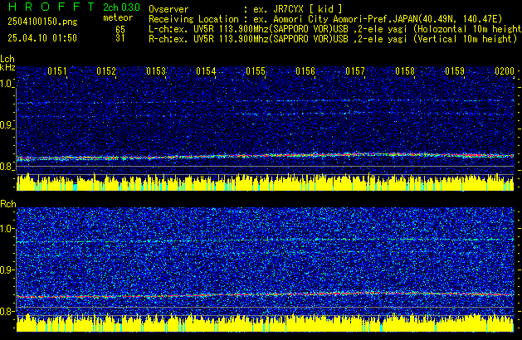Image resolution: width=522 pixels, height=340 pixels.
Task: Click the HROFFT title text
Action: click(x=51, y=7)
